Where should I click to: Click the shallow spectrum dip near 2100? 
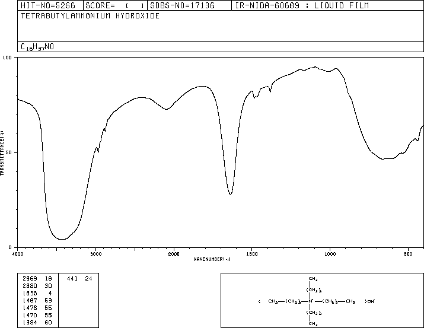167,109
